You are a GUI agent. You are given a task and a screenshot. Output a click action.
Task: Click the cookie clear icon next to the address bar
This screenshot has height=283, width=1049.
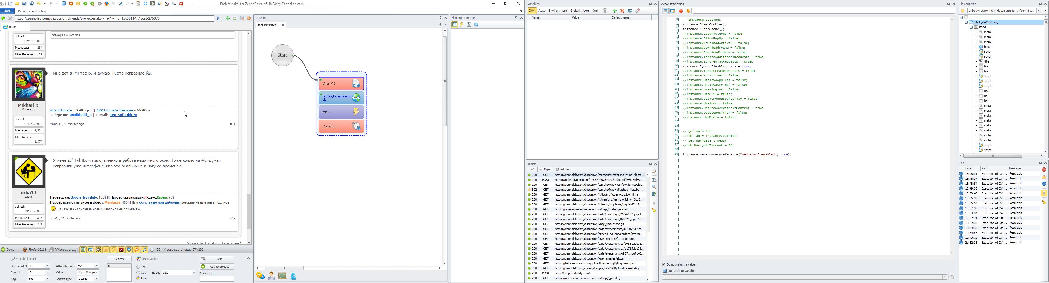249,18
